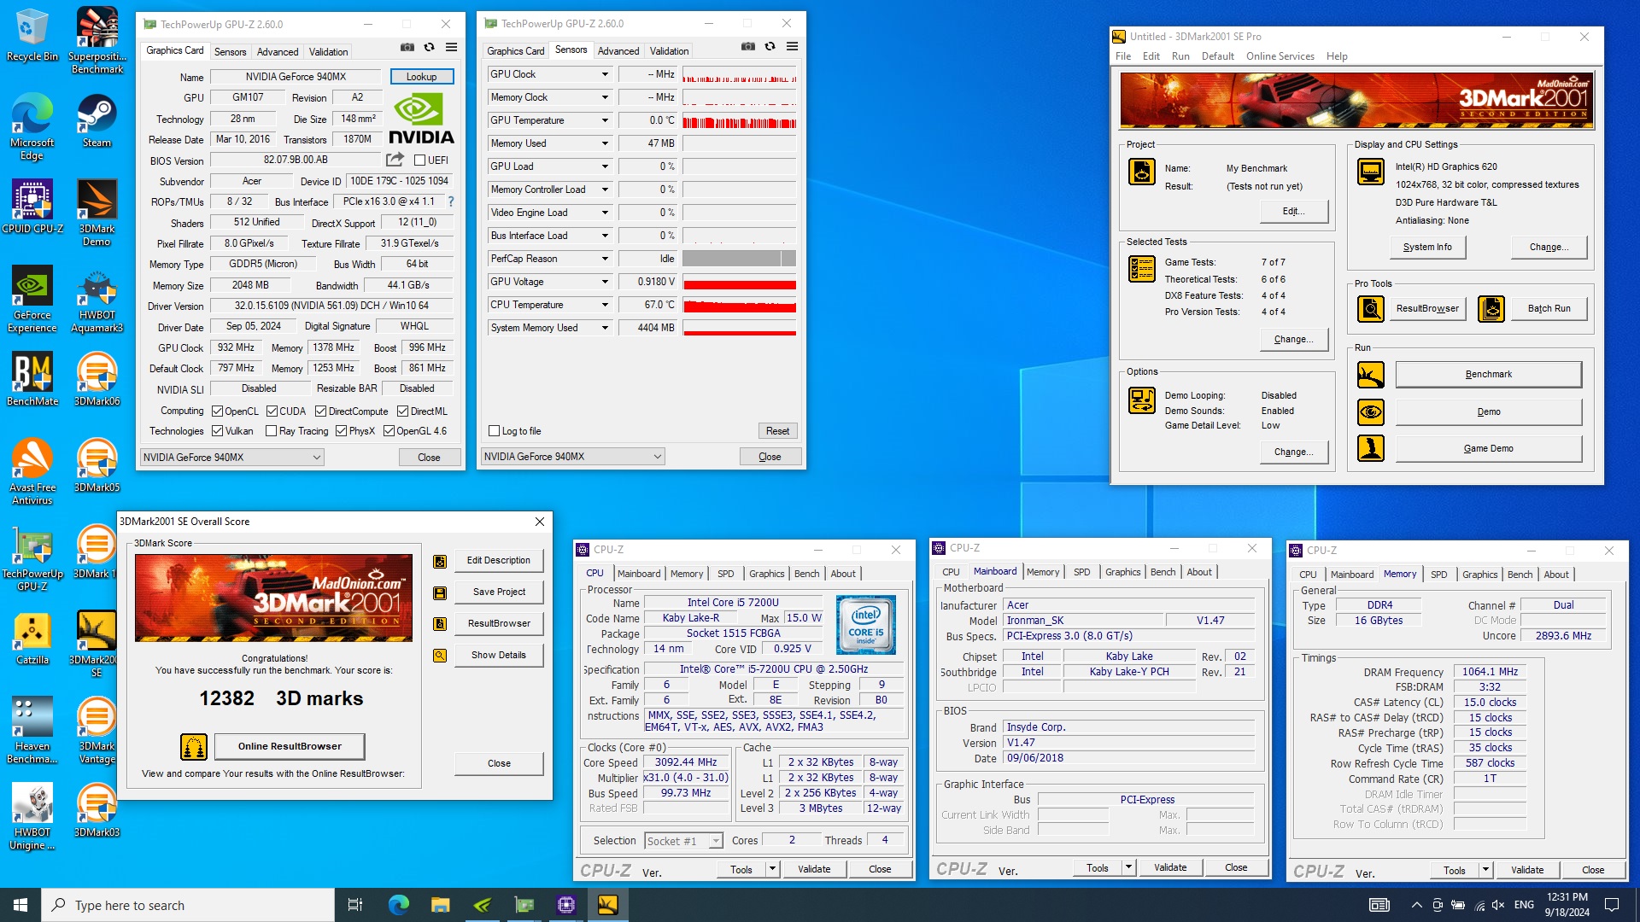Toggle the UEFI checkbox in GPU-Z
The image size is (1640, 922).
point(419,160)
